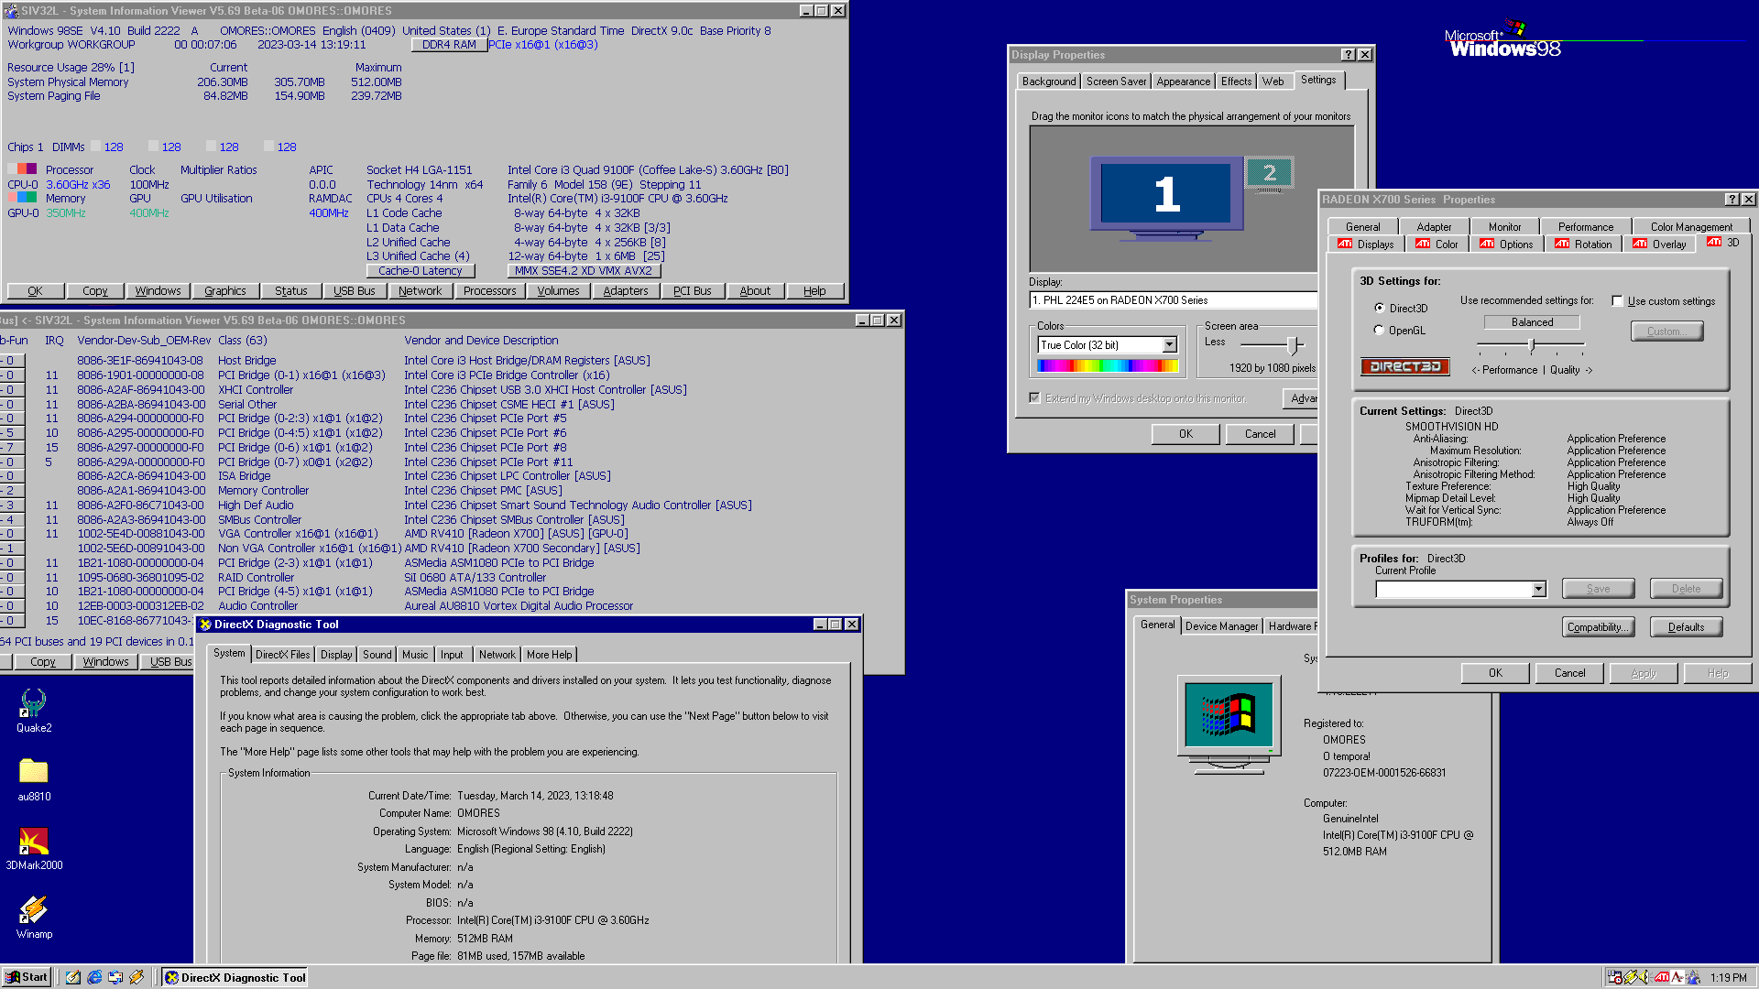Toggle Extend my Windows desktop checkbox
The height and width of the screenshot is (989, 1759).
click(1034, 397)
